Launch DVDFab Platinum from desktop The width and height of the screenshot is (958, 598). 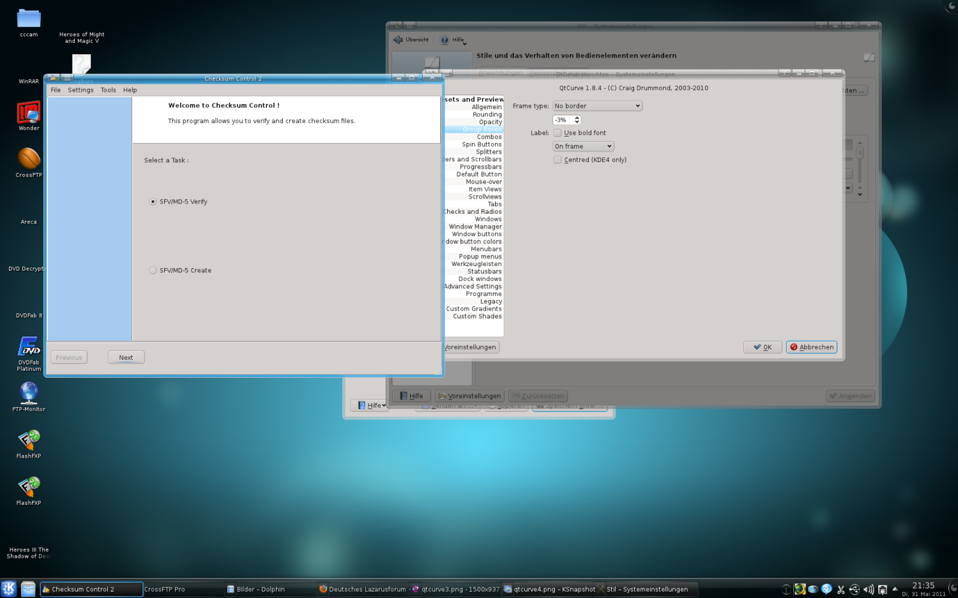pyautogui.click(x=29, y=347)
